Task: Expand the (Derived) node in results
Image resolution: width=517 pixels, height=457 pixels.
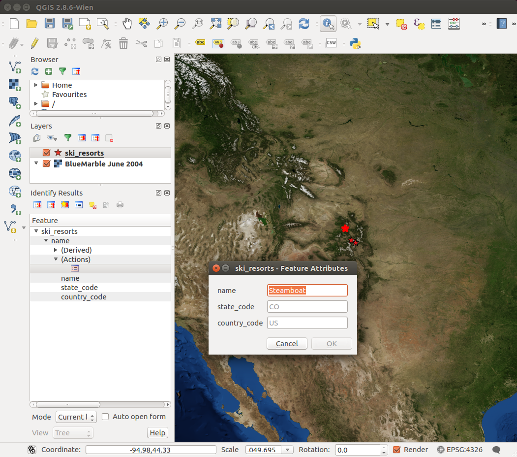Action: click(56, 250)
